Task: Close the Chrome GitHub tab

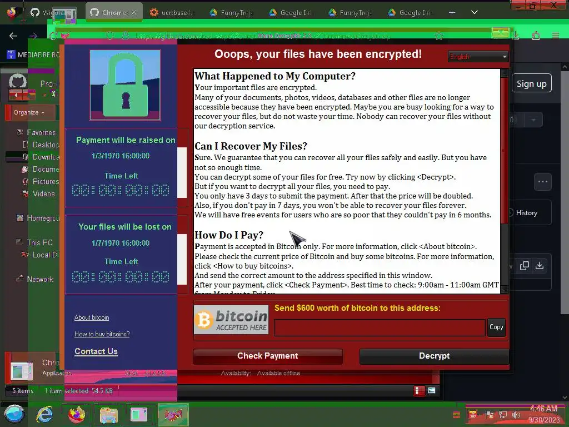Action: tap(134, 12)
